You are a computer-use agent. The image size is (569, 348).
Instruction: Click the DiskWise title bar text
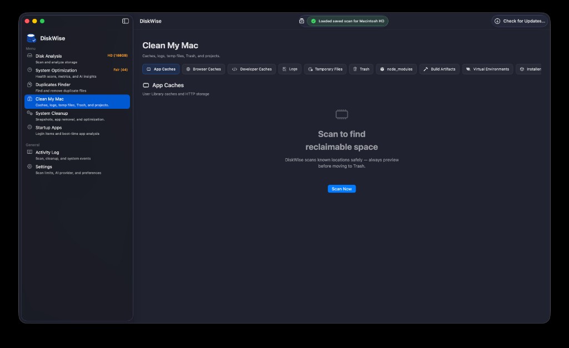[x=151, y=21]
